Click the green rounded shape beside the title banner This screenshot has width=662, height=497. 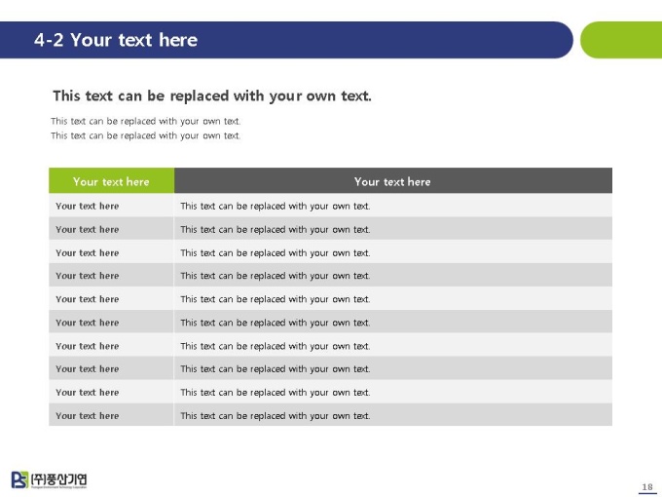621,40
